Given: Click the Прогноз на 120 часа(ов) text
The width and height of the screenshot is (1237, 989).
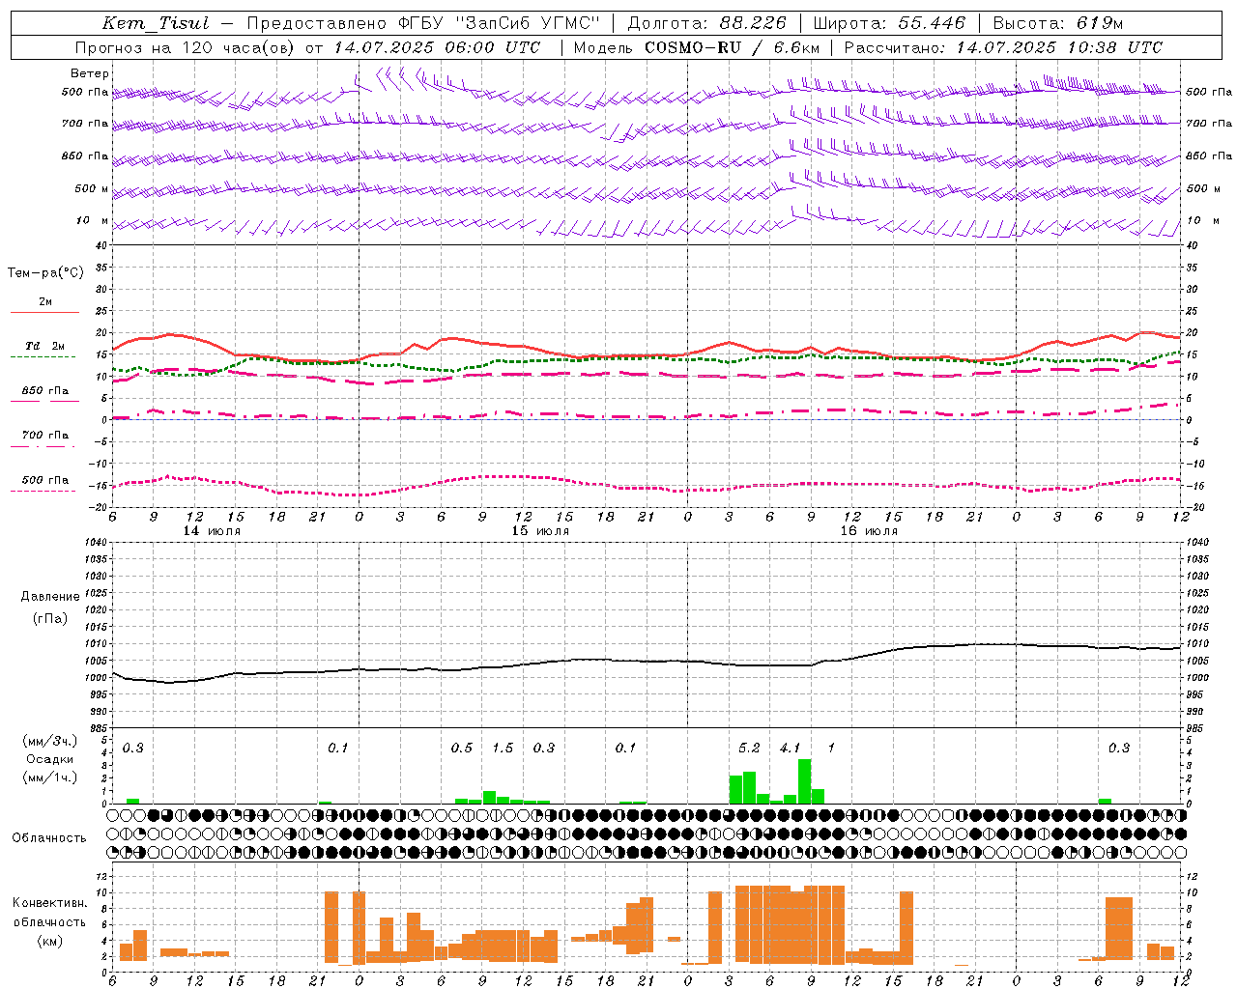Looking at the screenshot, I should tap(186, 47).
